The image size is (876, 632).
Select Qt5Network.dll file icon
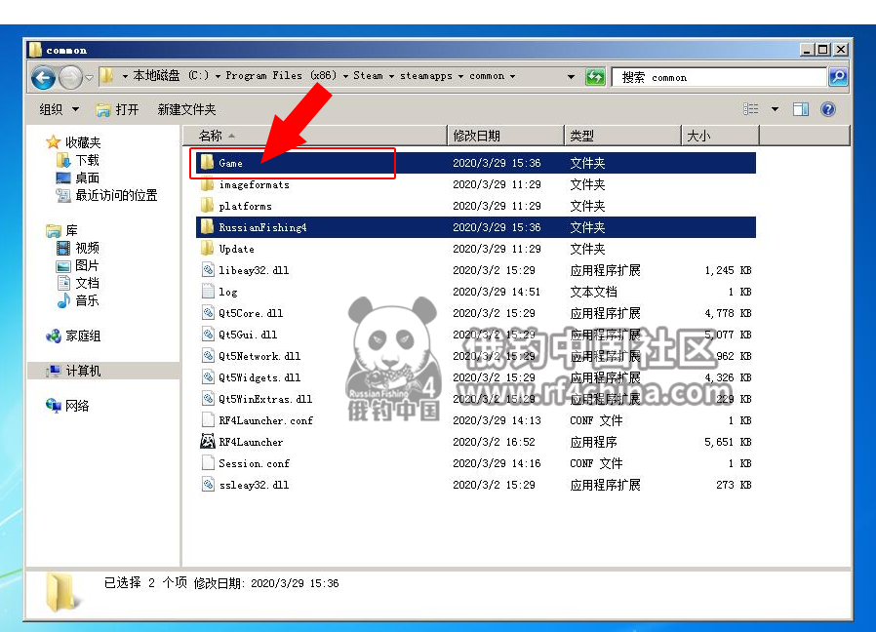208,355
